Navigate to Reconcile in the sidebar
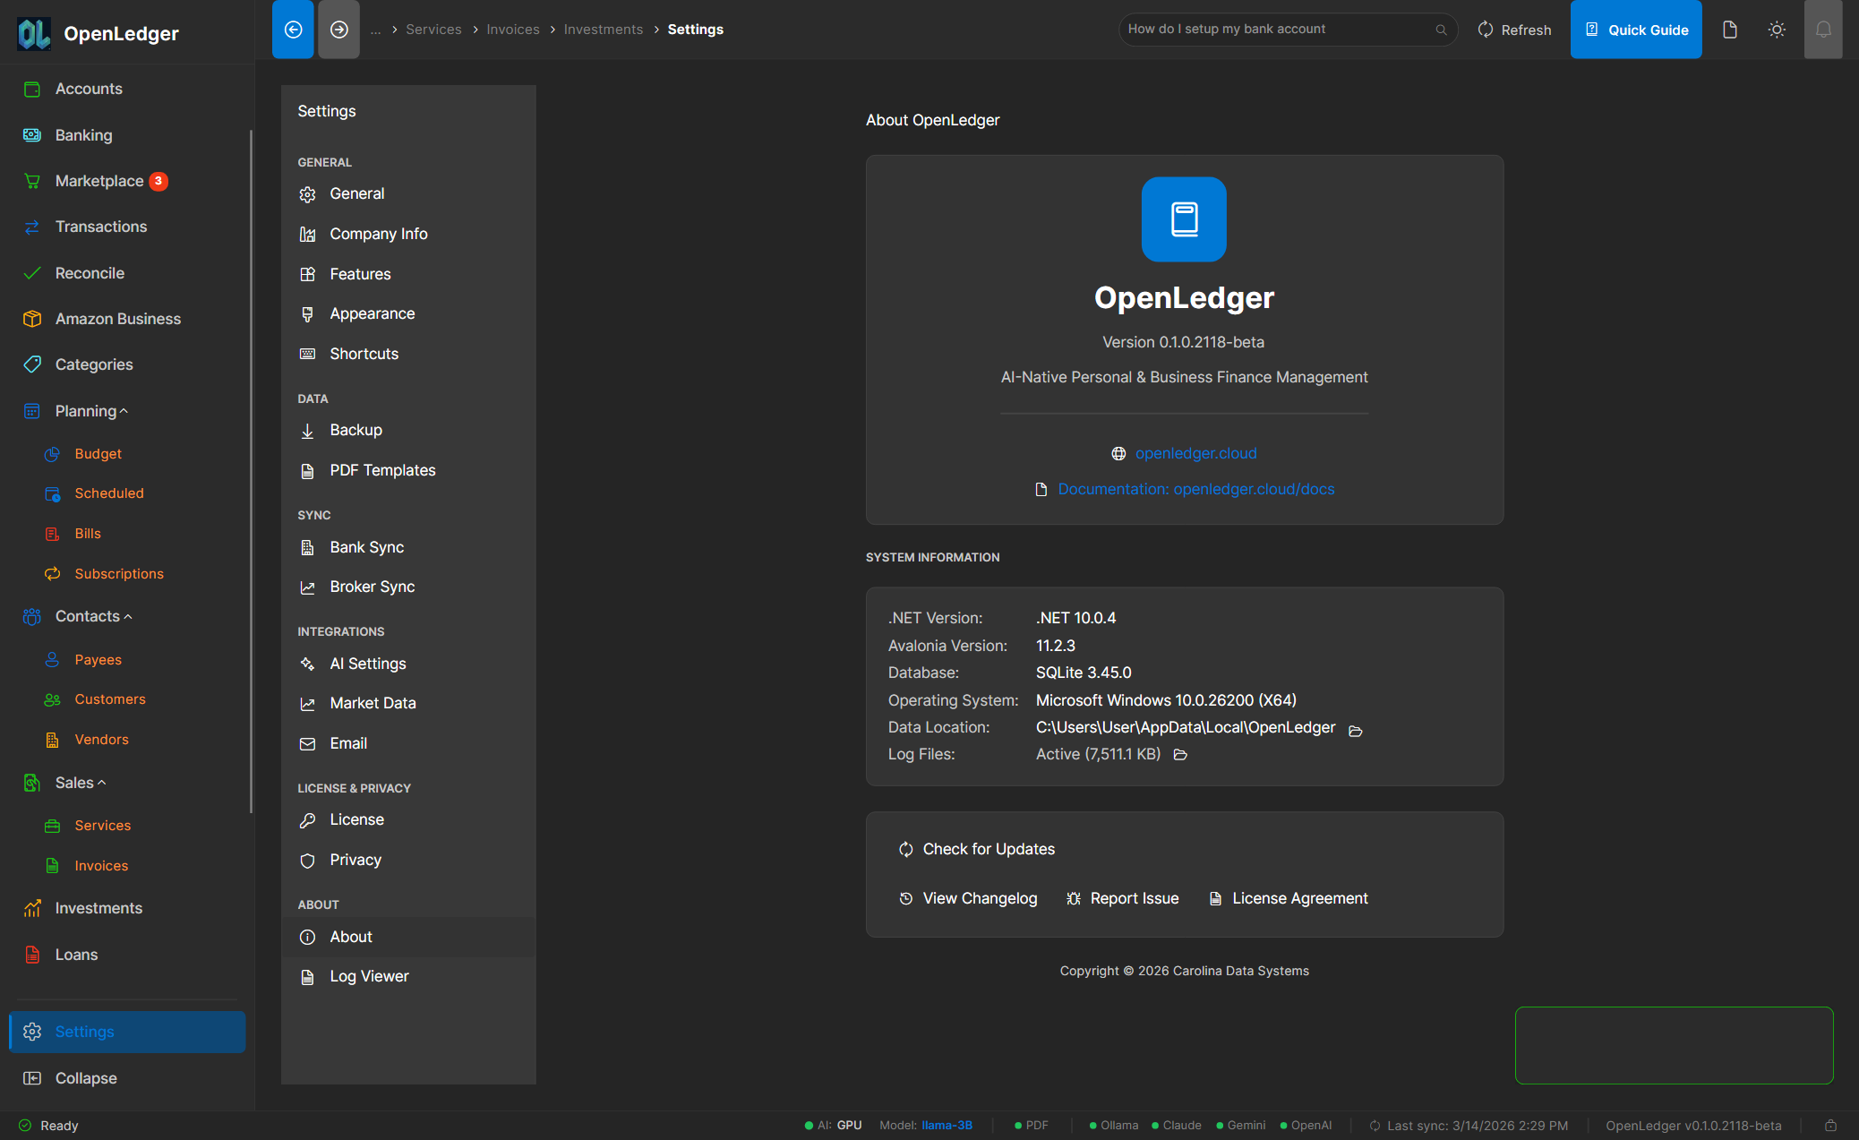Screen dimensions: 1859x1140 [x=90, y=272]
